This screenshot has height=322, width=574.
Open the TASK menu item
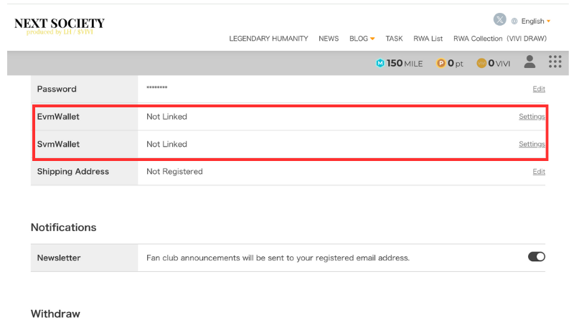coord(394,39)
